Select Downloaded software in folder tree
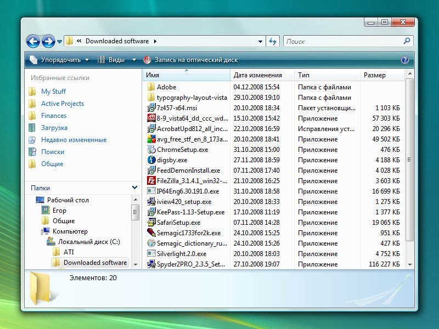 [x=95, y=263]
